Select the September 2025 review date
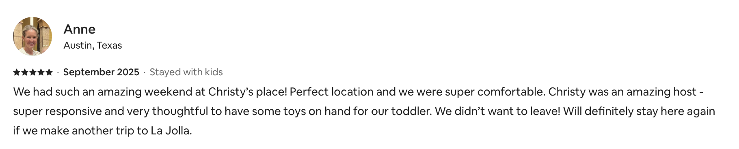 click(x=101, y=72)
